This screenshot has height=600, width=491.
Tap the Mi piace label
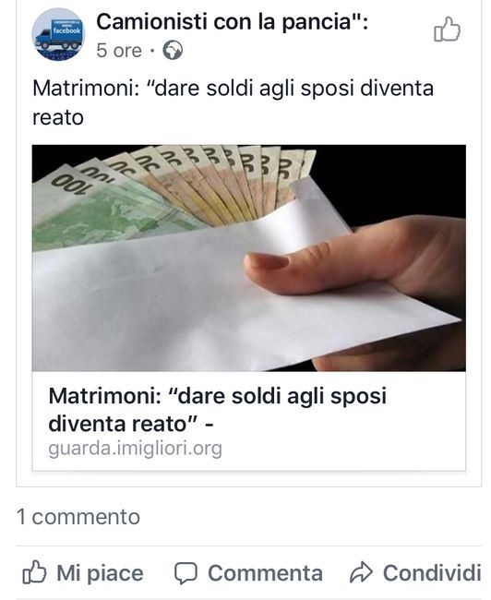100,573
